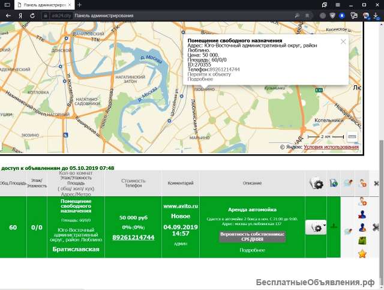Screen dimensions: 384x290
Task: Click the green box archive icon
Action: (362, 241)
